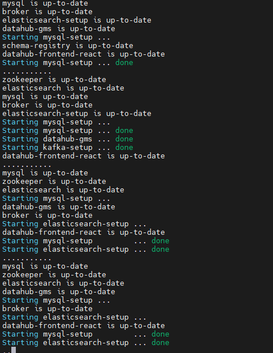Click green done on the last output line
Screen dimensions: 273x353
click(161, 343)
